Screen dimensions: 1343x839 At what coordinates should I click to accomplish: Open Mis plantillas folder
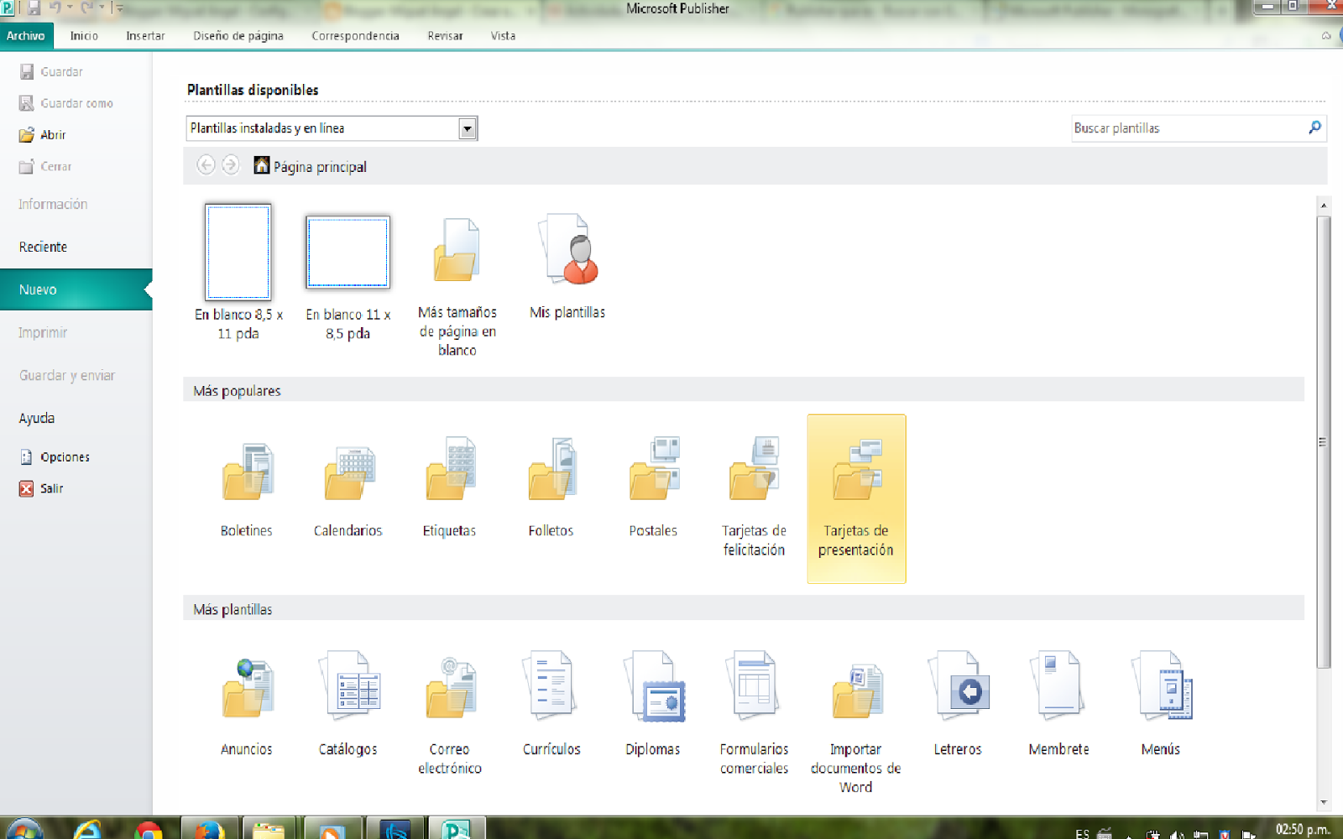[567, 267]
